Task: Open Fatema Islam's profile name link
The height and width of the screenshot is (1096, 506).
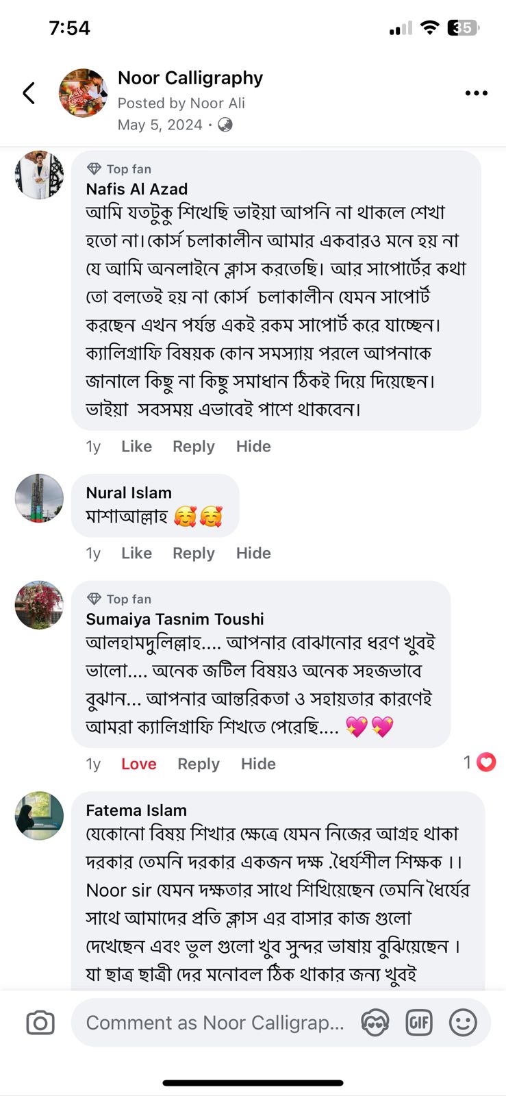Action: [136, 810]
